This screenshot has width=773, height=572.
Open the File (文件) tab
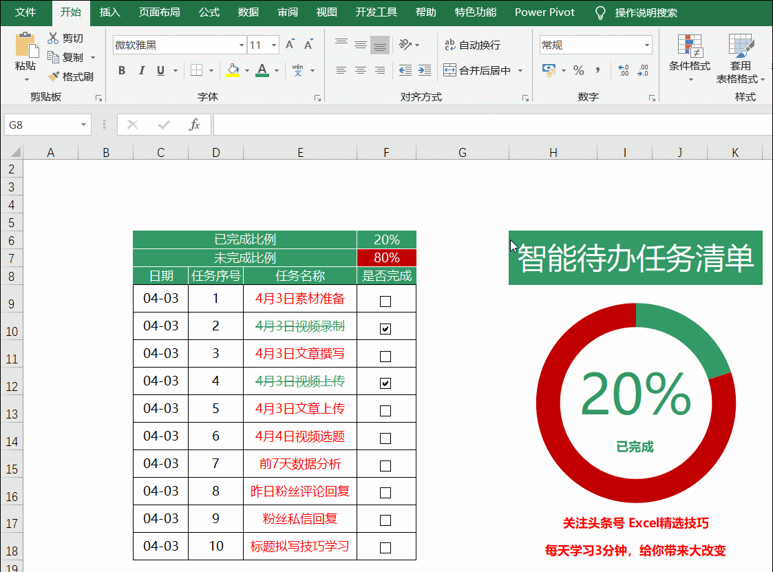pyautogui.click(x=25, y=12)
